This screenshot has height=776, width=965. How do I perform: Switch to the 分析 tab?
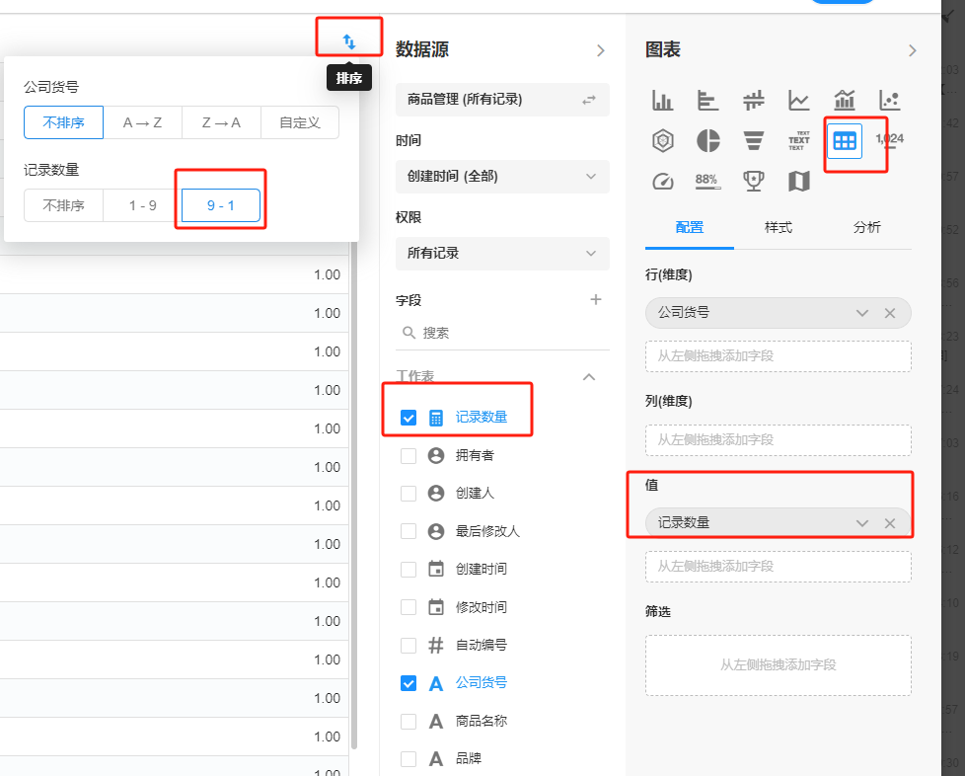pyautogui.click(x=866, y=228)
